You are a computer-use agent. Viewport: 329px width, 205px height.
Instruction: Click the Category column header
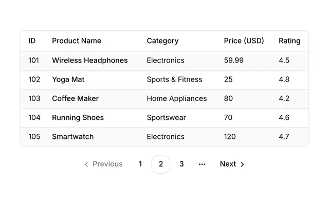[162, 41]
